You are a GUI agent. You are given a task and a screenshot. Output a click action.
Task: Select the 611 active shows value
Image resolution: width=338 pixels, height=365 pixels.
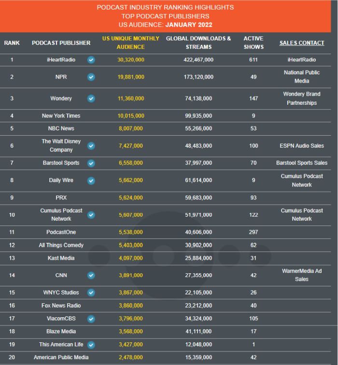click(x=253, y=60)
